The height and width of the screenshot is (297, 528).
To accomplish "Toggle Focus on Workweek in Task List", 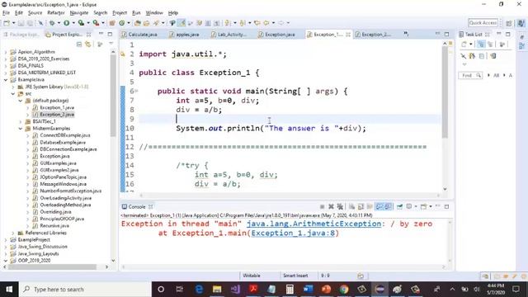I will (502, 44).
